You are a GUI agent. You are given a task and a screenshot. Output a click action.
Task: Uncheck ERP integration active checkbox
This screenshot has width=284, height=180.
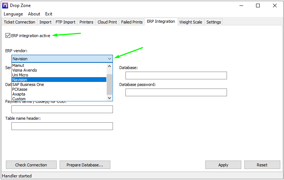(8, 36)
